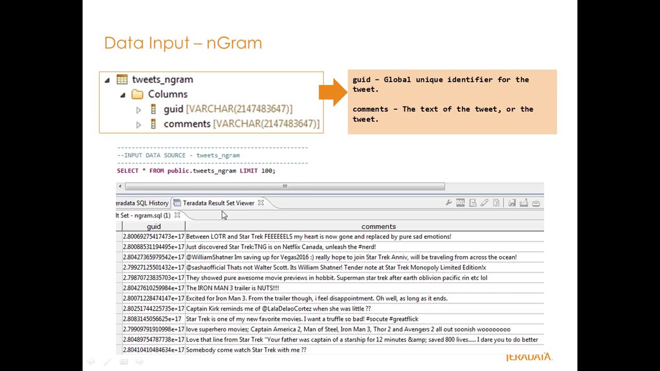Click the guid column header

(x=154, y=226)
